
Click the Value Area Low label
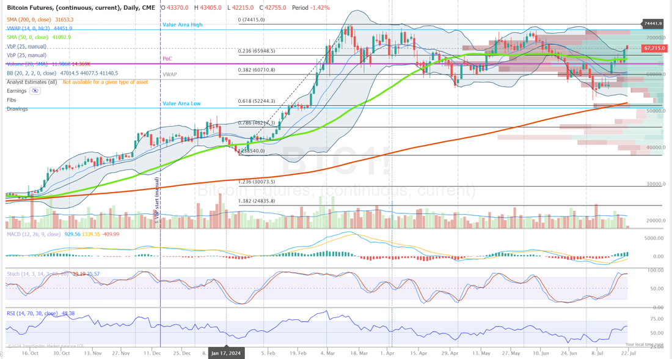coord(181,103)
